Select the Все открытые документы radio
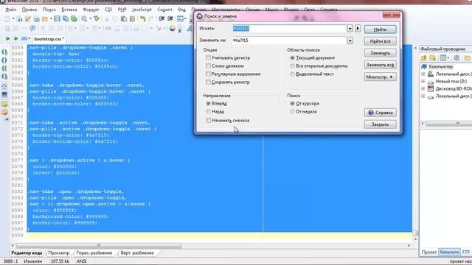The image size is (472, 265). tap(292, 66)
